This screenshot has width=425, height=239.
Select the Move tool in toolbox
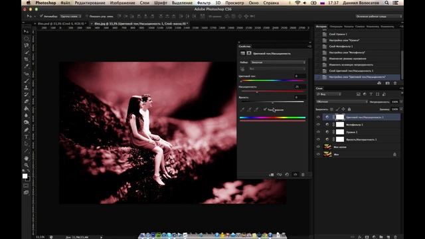27,31
